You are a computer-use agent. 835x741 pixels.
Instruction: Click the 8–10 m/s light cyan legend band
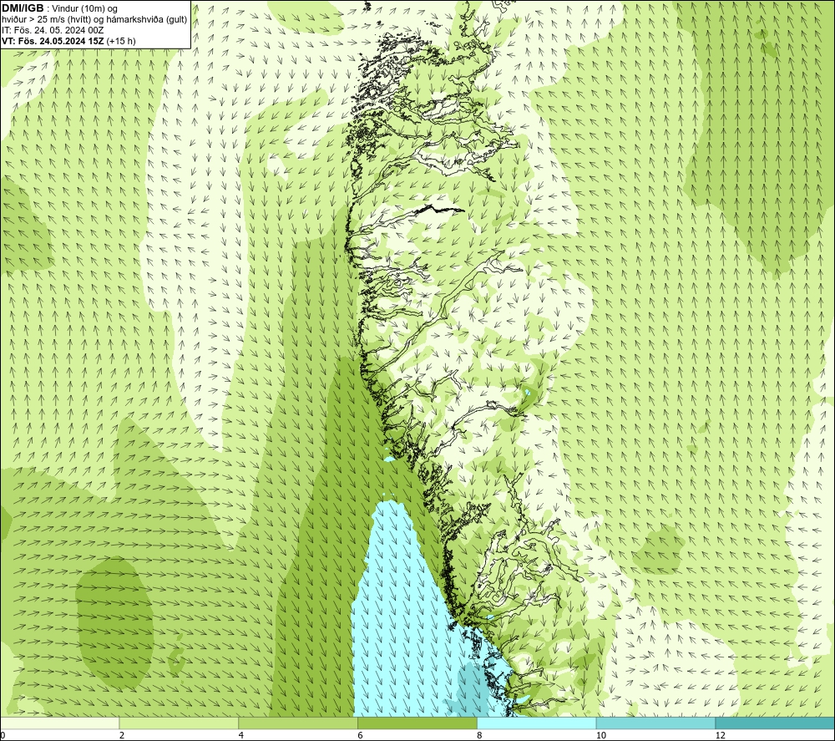point(537,723)
